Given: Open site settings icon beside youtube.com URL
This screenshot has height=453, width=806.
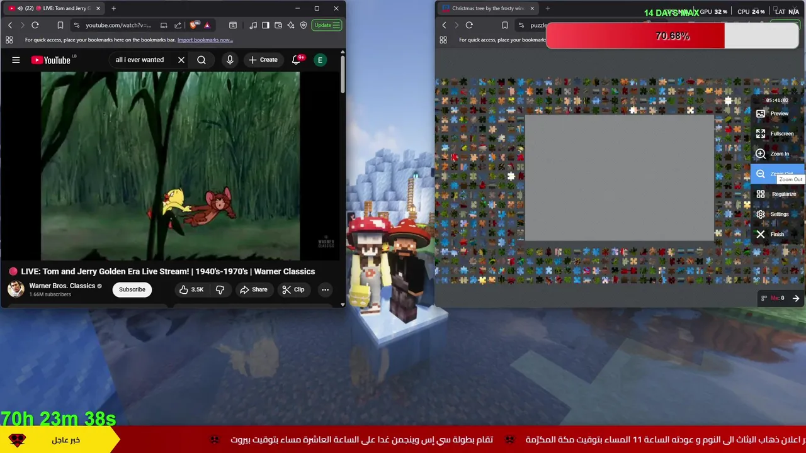Looking at the screenshot, I should [x=76, y=25].
